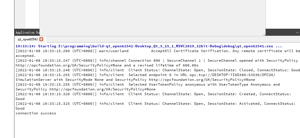Click the blue 'Starting E:\programming' launch line
300x138 pixels.
[149, 46]
